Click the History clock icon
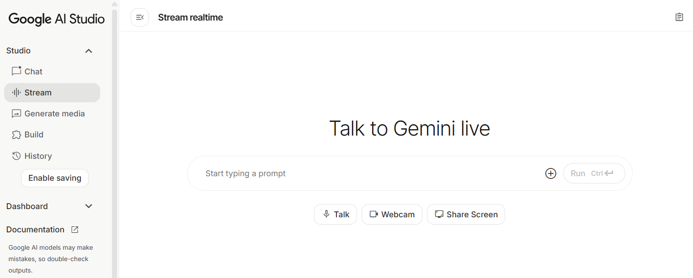This screenshot has height=278, width=693. point(16,156)
